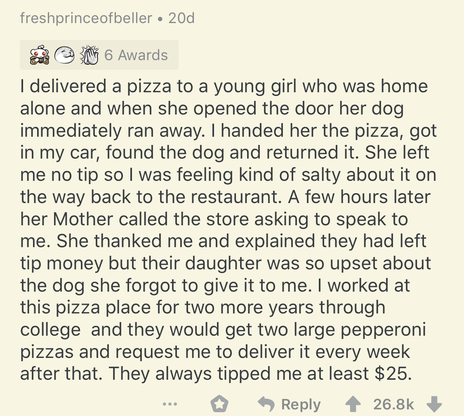Open the three-dot more options menu
The image size is (464, 416).
click(169, 404)
